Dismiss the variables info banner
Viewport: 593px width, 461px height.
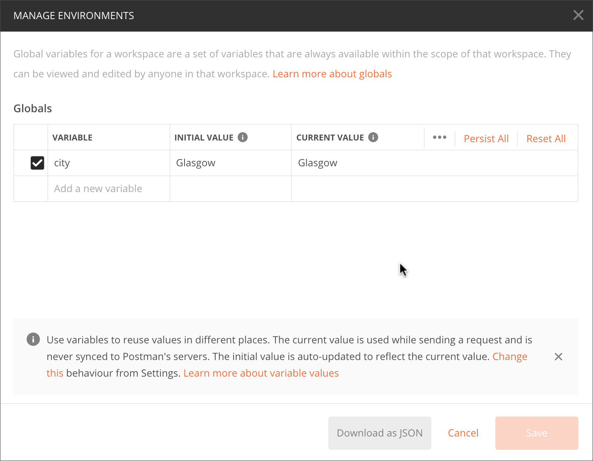559,357
